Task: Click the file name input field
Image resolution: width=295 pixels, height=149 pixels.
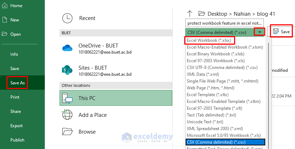Action: [x=224, y=23]
